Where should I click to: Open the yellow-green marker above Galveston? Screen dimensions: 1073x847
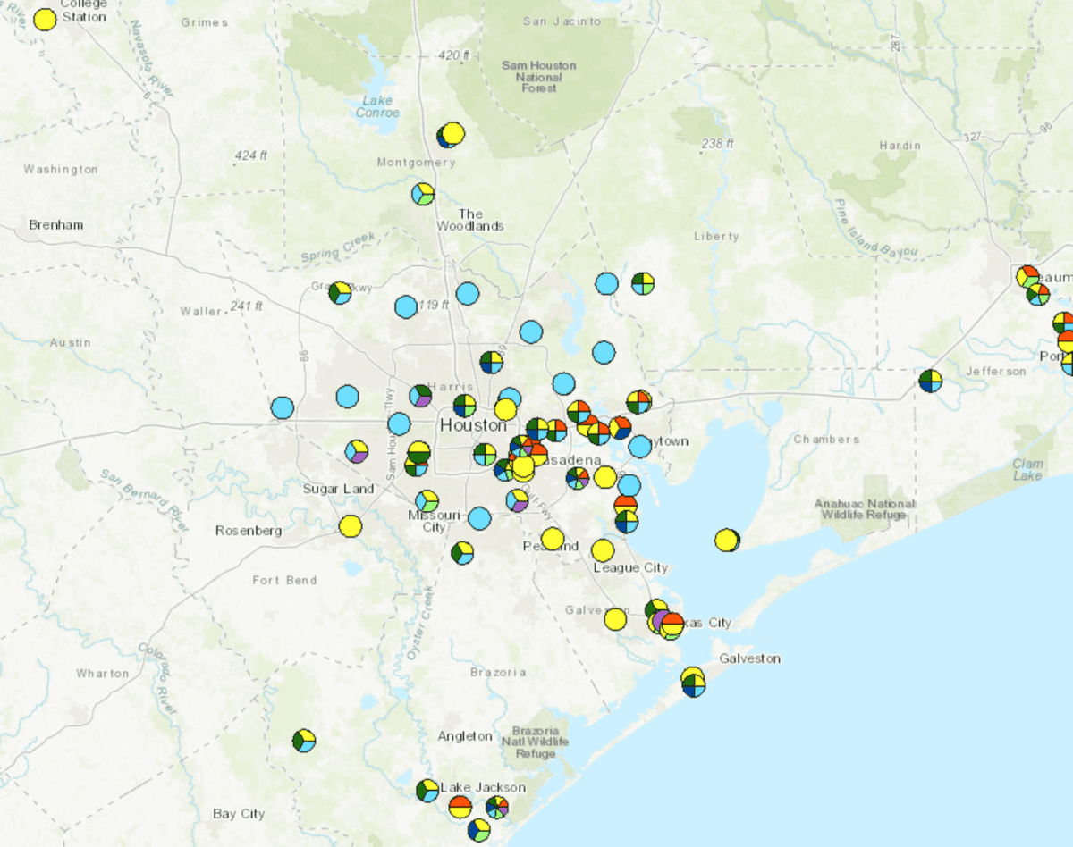point(691,680)
